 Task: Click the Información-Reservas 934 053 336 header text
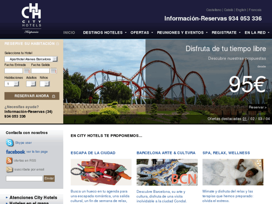(x=213, y=18)
